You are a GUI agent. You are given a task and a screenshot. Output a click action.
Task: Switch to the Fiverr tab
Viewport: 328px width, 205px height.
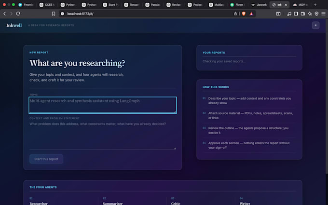237,5
